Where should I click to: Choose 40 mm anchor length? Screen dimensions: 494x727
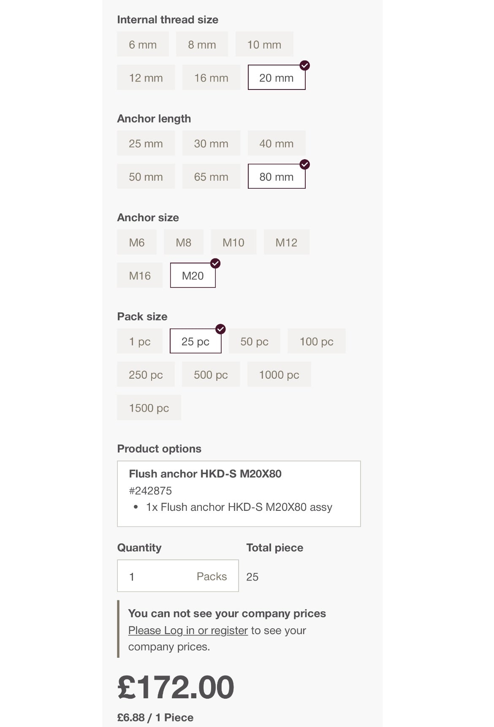[276, 144]
